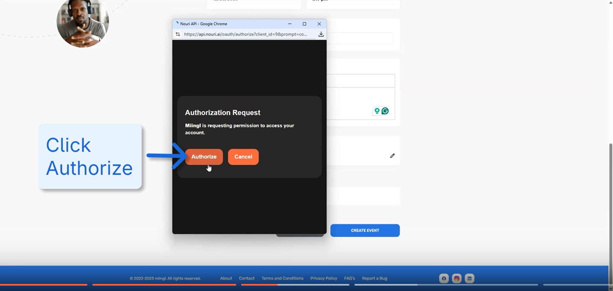
Task: Open the Facebook icon in the footer
Action: [x=444, y=279]
